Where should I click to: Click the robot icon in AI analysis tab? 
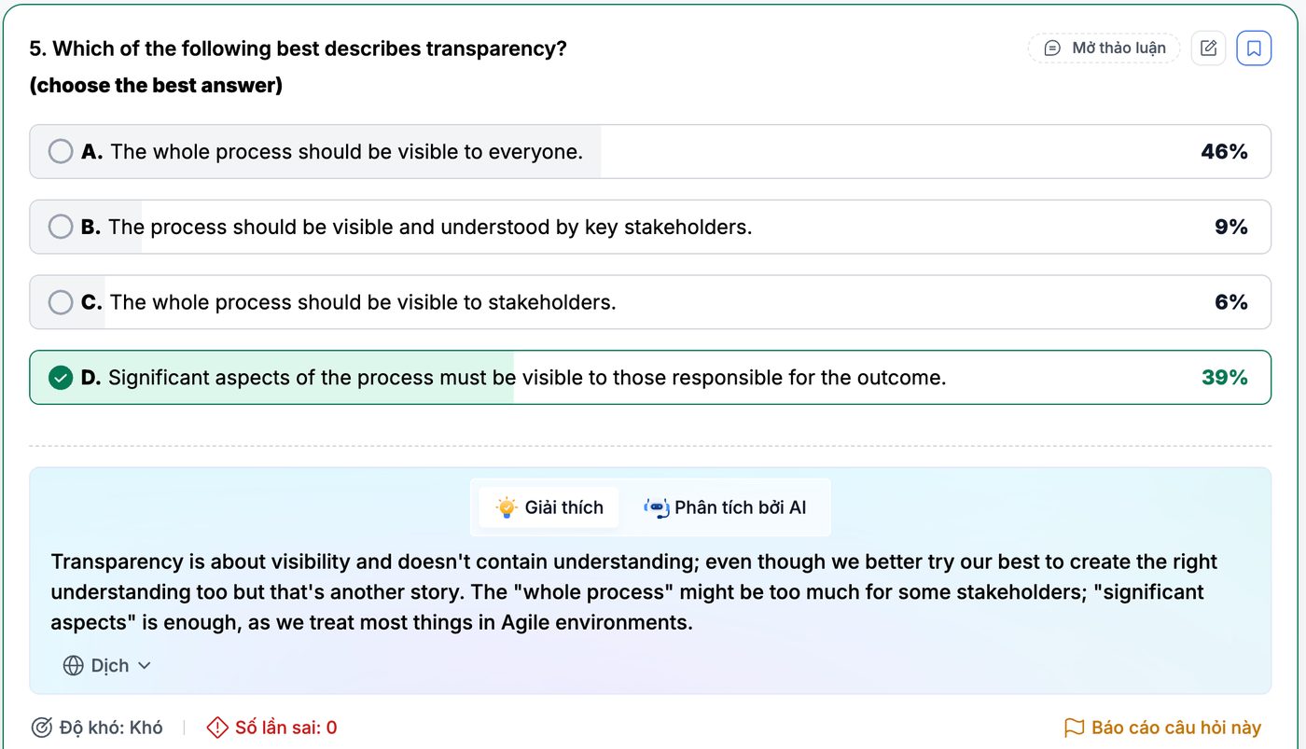coord(657,507)
